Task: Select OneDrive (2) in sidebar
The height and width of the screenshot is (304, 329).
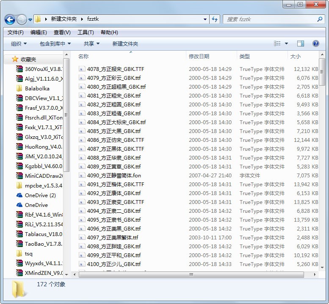Action: pyautogui.click(x=36, y=195)
